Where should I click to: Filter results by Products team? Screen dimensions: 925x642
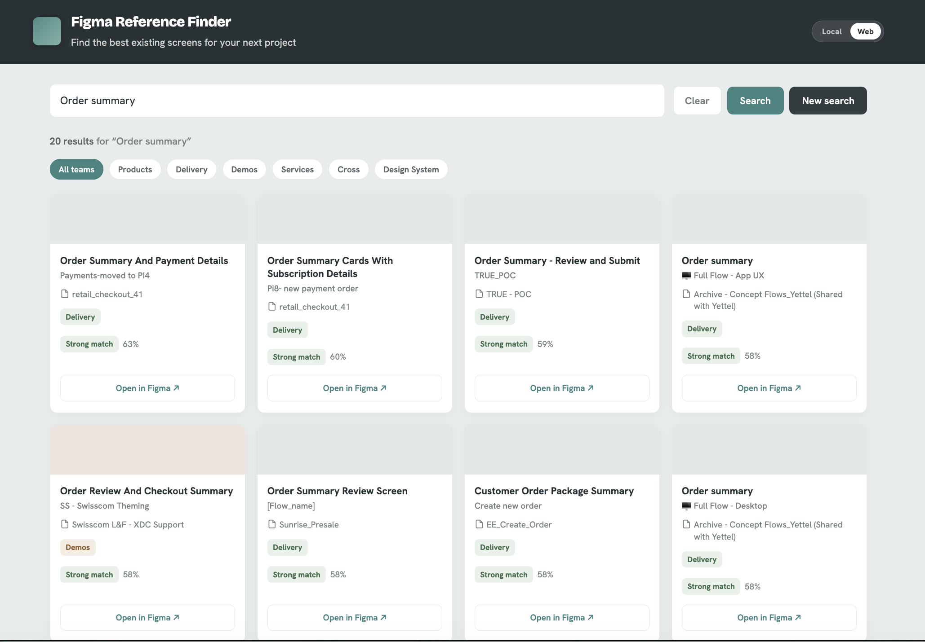point(135,169)
